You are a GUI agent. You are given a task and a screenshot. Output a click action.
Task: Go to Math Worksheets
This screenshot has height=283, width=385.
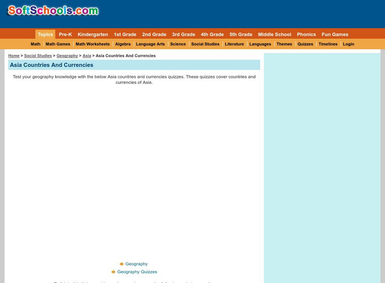click(x=92, y=44)
